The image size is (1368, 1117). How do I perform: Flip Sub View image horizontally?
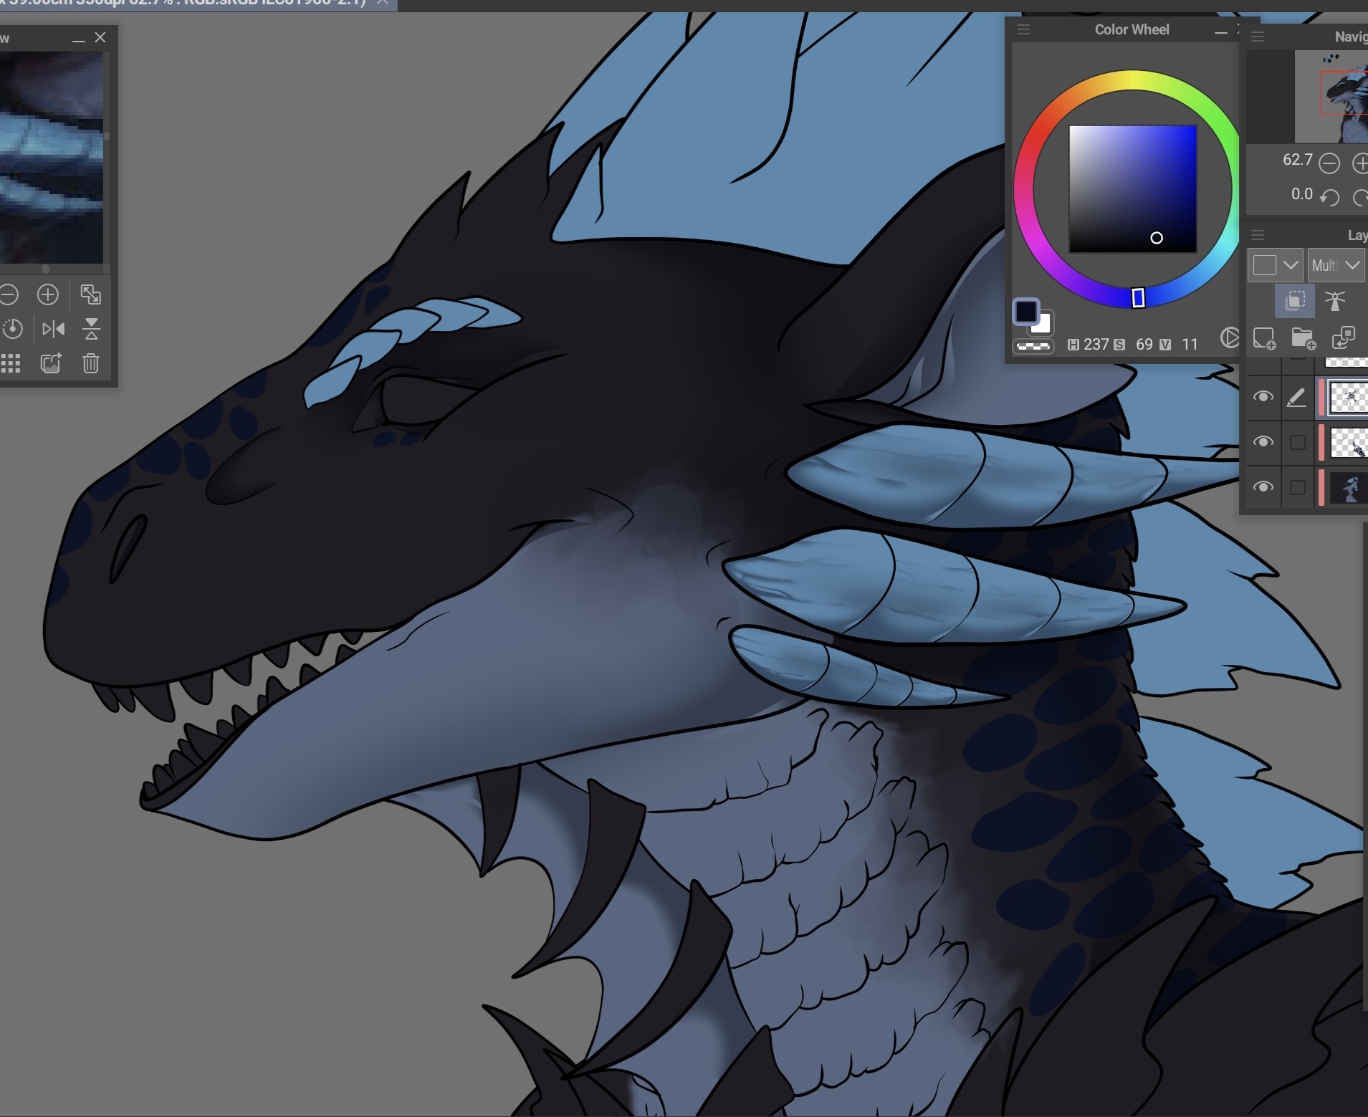tap(53, 329)
